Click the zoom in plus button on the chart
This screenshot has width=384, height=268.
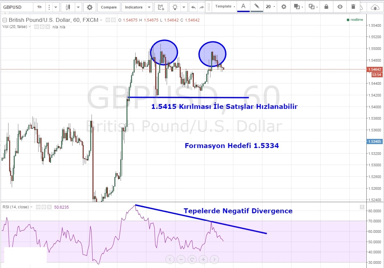[x=203, y=260]
